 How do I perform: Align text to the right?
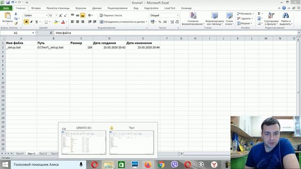pos(83,22)
